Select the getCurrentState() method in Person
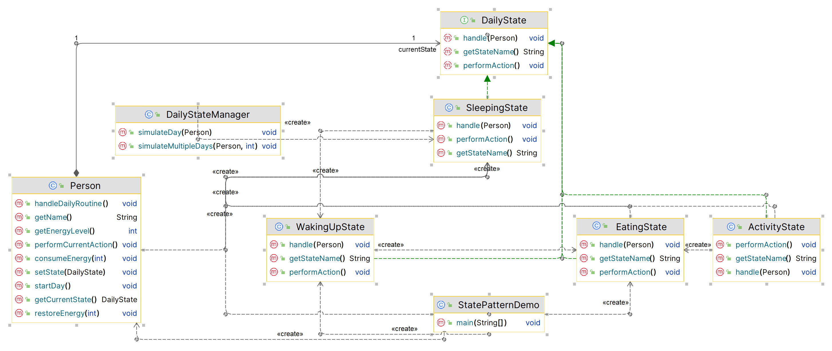 tap(66, 299)
